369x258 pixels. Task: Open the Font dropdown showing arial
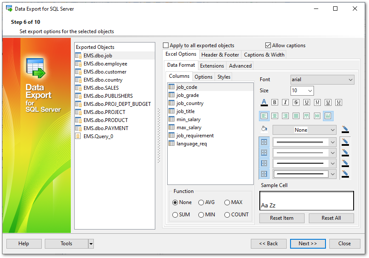[322, 80]
